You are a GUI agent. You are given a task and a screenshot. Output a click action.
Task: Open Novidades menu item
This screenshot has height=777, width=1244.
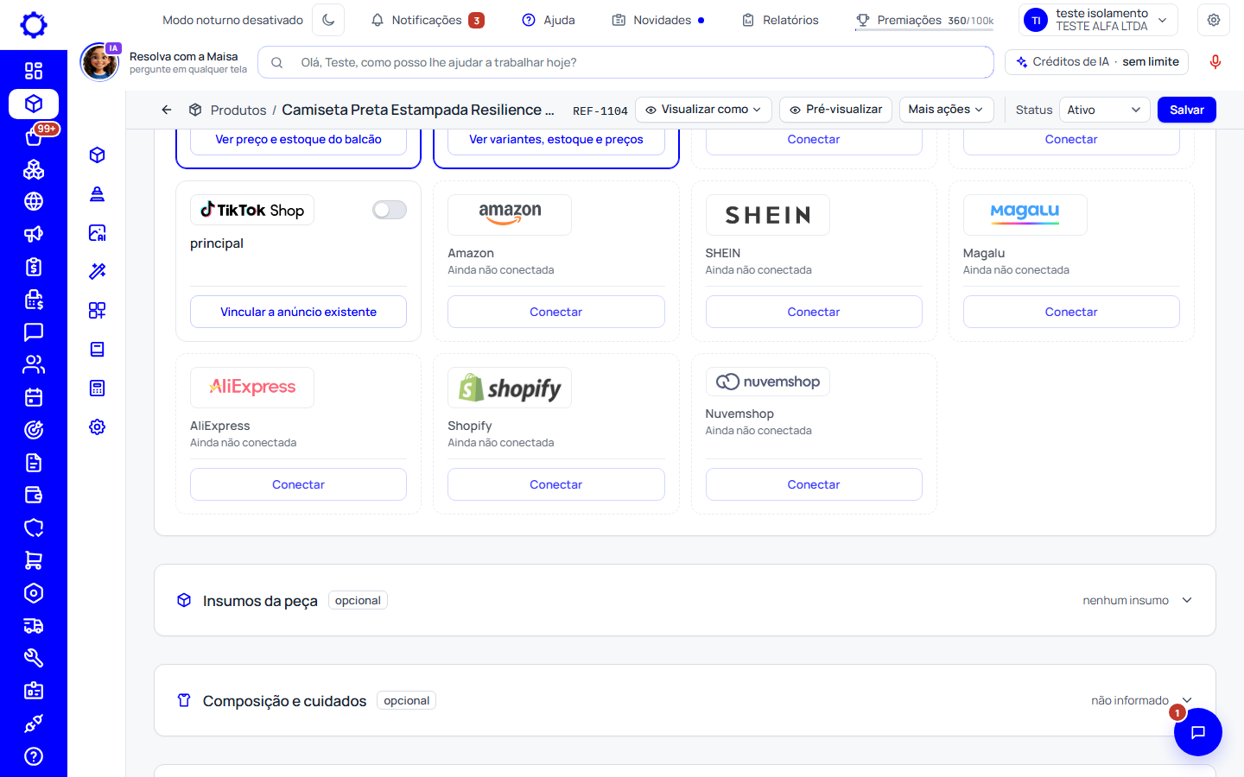(658, 20)
